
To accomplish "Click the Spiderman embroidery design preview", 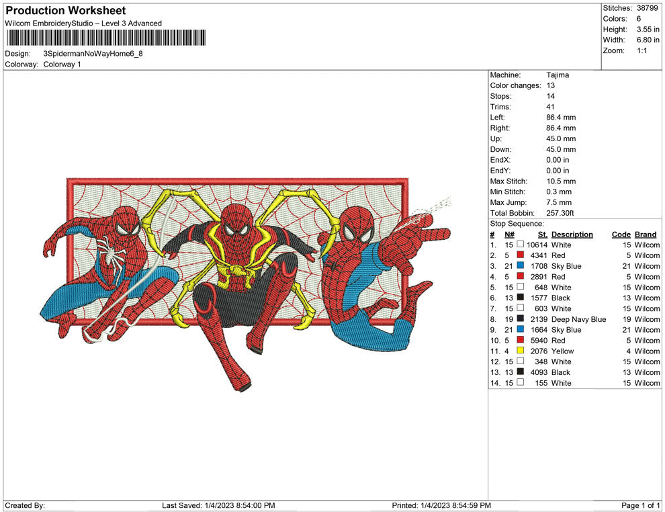I will pos(247,285).
